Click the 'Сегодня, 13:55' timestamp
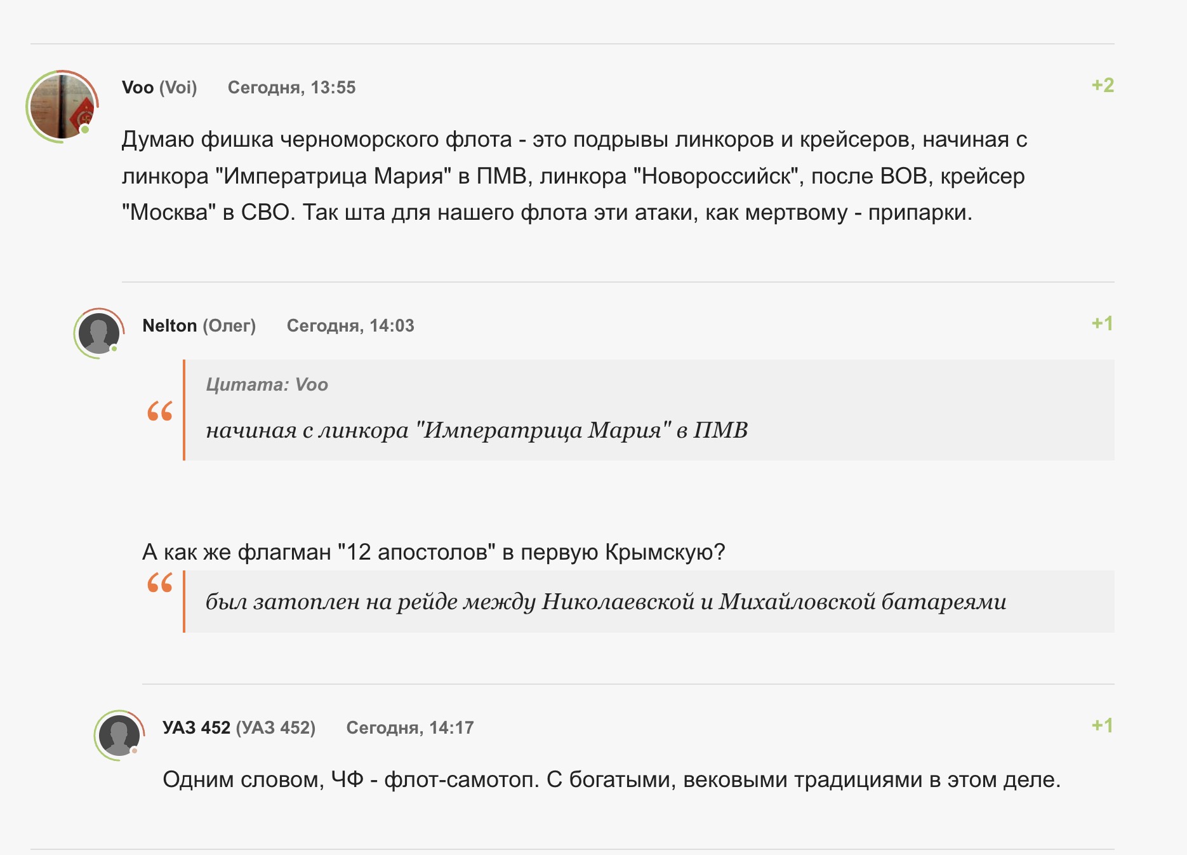The width and height of the screenshot is (1187, 855). tap(291, 88)
